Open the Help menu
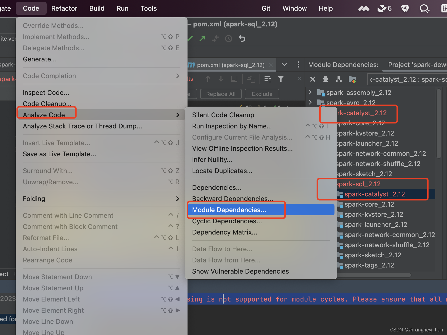The image size is (447, 335). click(326, 8)
